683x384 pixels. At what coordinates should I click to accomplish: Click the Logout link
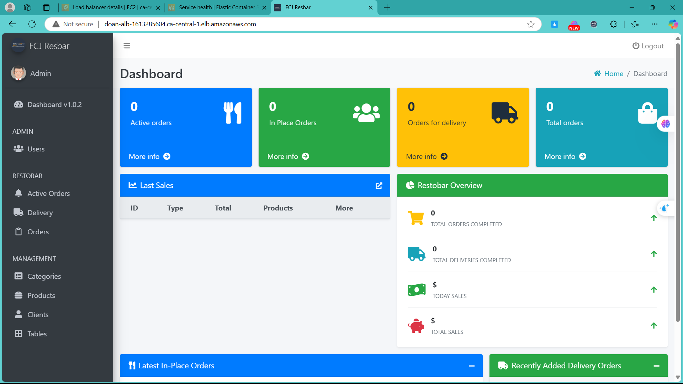(x=648, y=46)
